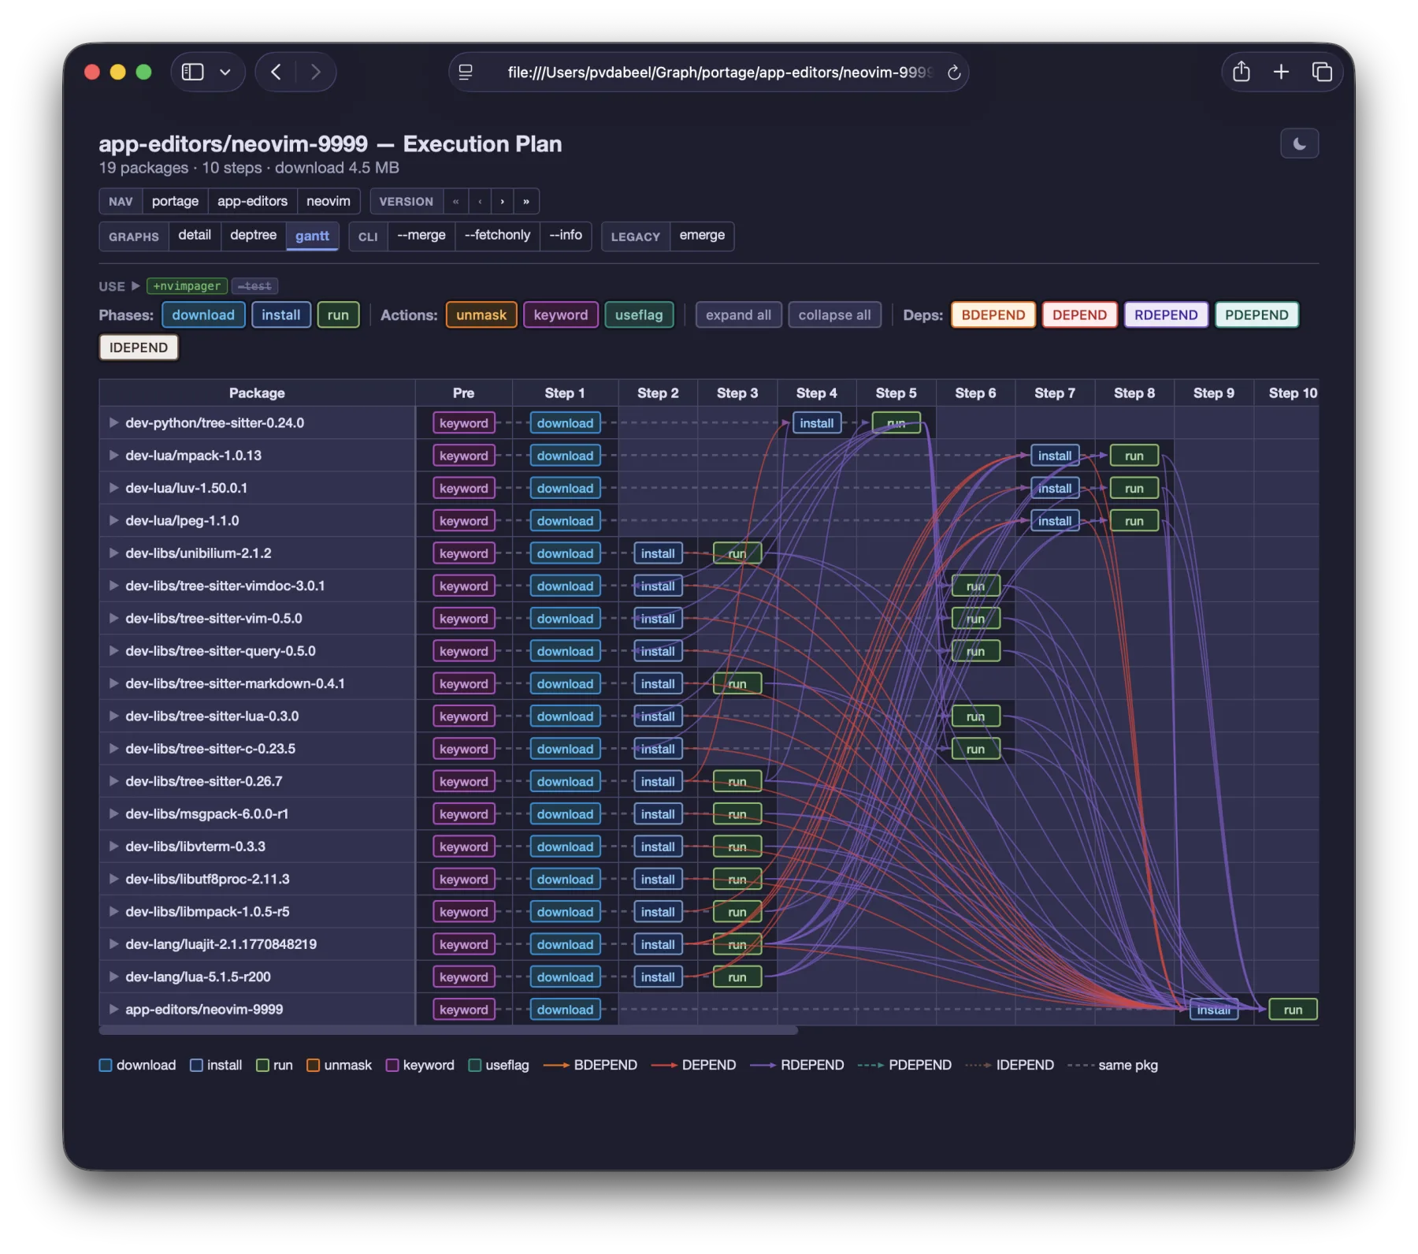Navigate to app-editors category
Image resolution: width=1418 pixels, height=1254 pixels.
pos(252,201)
